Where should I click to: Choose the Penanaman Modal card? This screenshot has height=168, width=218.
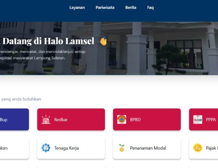tap(147, 148)
